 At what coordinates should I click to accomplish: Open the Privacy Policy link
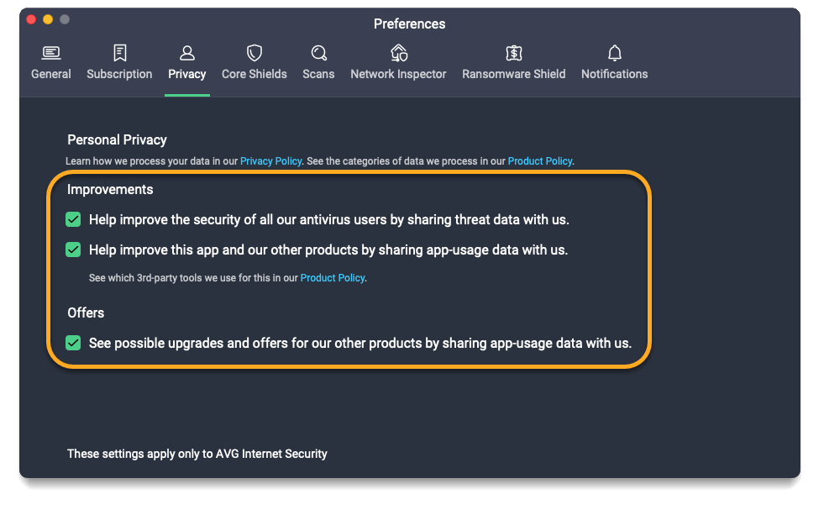tap(270, 160)
